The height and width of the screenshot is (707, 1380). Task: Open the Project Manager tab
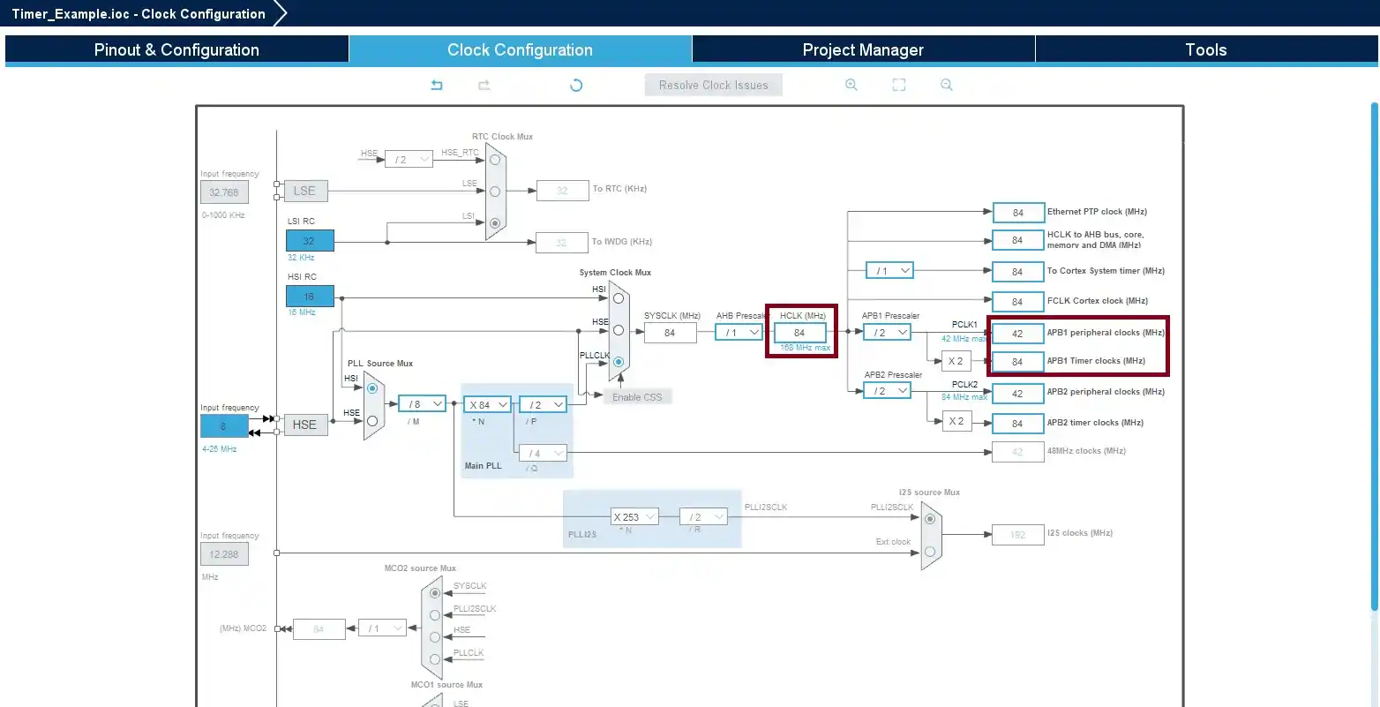[x=863, y=49]
